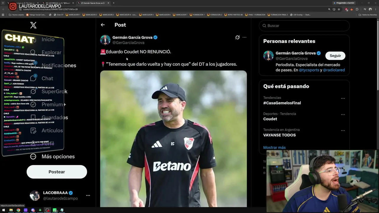This screenshot has height=213, width=379.
Task: Open a new browser tab
Action: point(114,3)
